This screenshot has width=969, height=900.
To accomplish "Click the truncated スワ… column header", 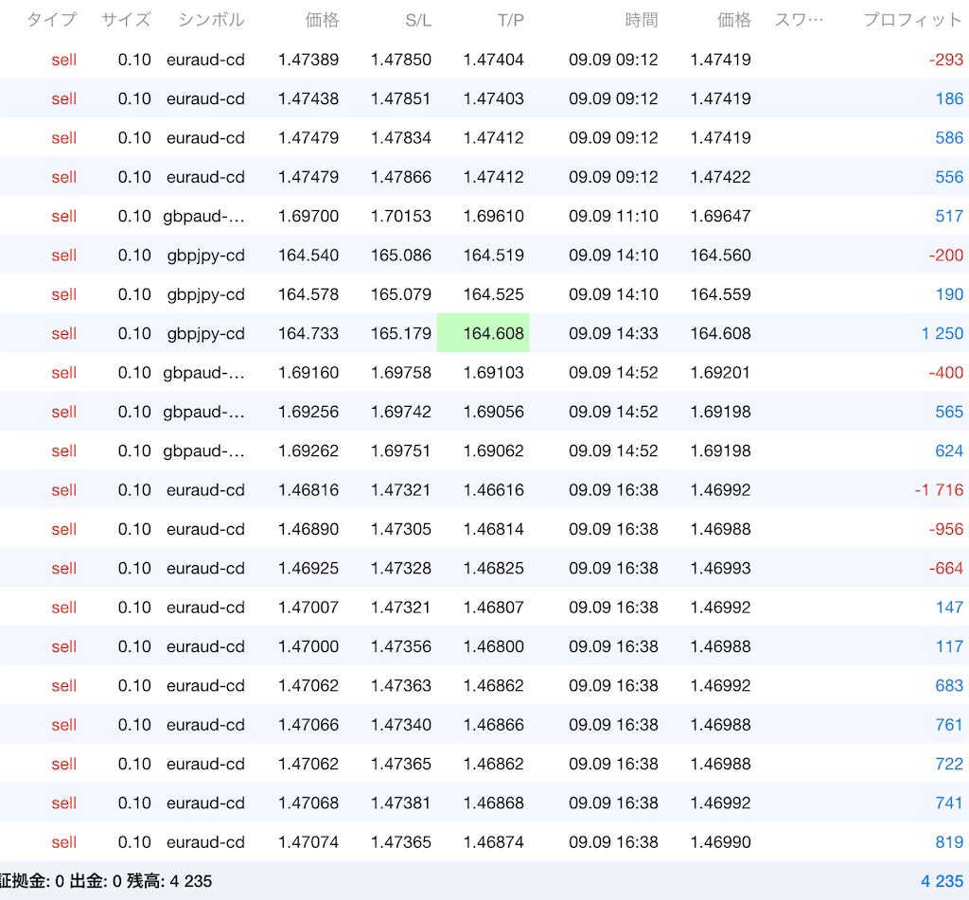I will point(799,20).
